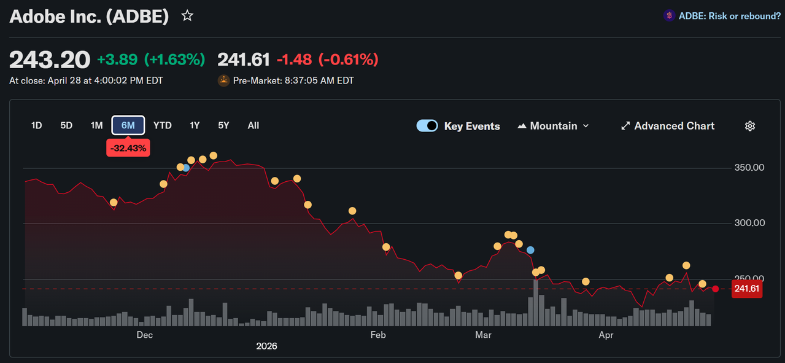785x363 pixels.
Task: Select the All time range
Action: (253, 125)
